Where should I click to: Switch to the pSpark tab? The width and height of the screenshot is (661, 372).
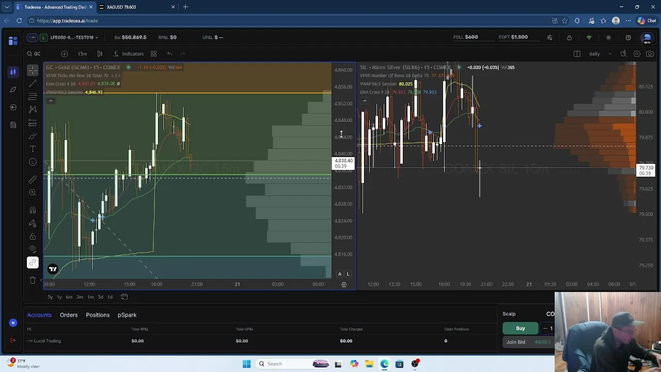127,315
